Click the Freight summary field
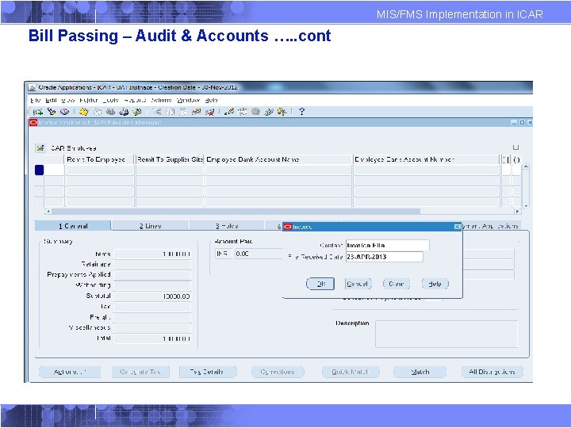The height and width of the screenshot is (428, 571). click(152, 317)
